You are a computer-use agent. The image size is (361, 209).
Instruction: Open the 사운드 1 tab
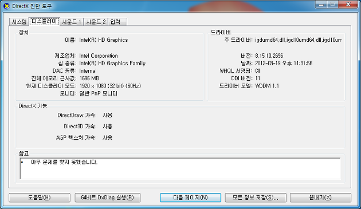[x=72, y=22]
